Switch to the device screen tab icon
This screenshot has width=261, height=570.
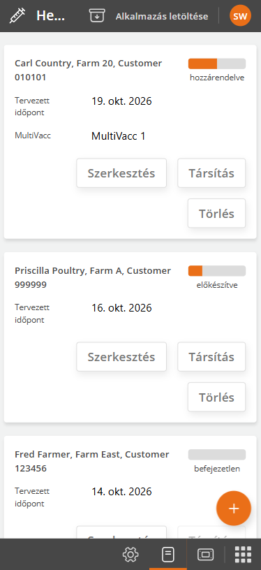click(205, 555)
